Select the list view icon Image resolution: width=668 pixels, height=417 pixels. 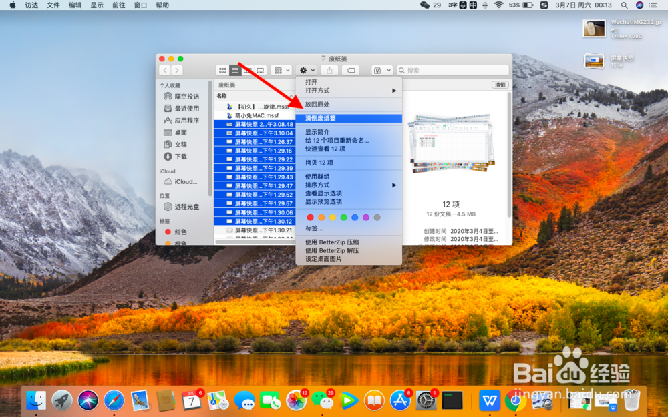click(x=234, y=70)
